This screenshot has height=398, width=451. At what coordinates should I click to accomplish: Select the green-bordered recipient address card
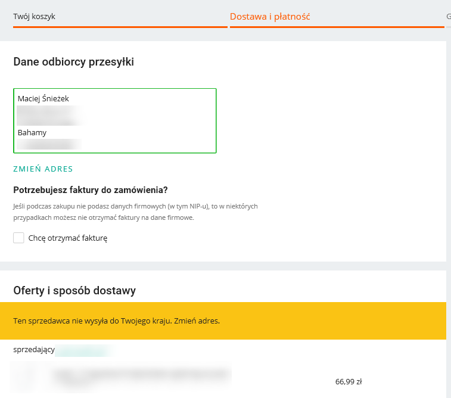pyautogui.click(x=115, y=120)
